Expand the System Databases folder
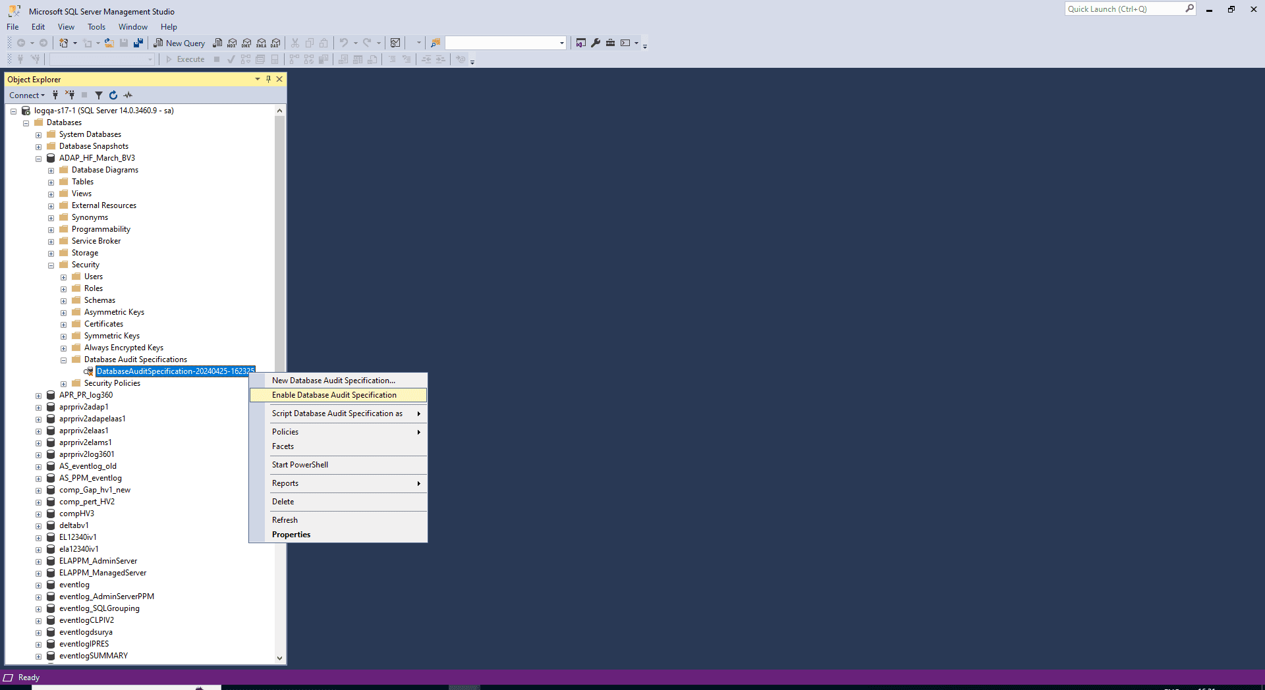 click(x=38, y=135)
